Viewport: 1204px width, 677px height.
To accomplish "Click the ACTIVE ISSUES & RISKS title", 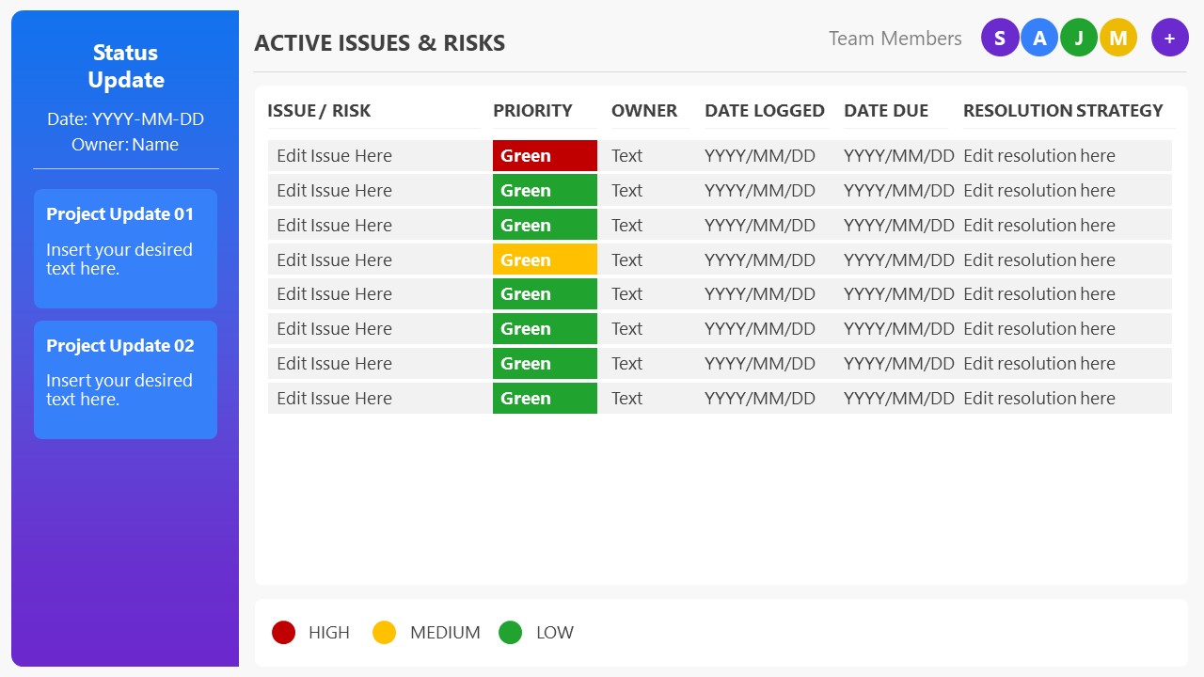I will (380, 42).
